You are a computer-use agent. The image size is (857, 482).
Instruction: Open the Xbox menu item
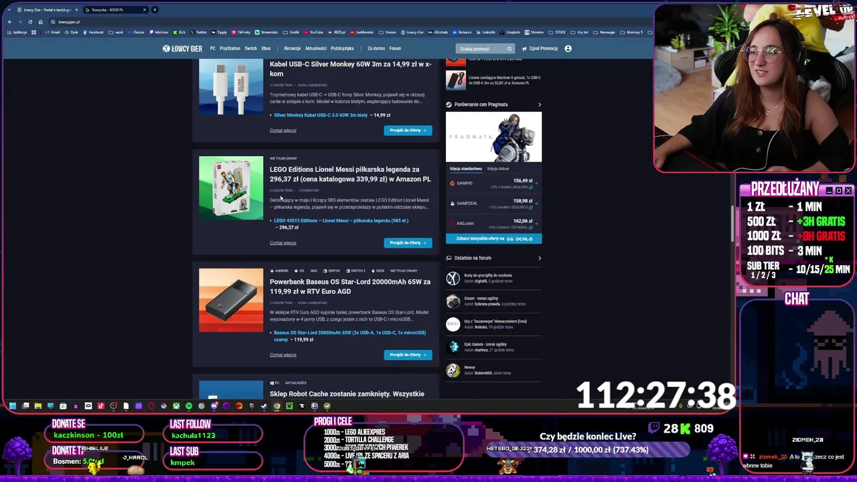pyautogui.click(x=266, y=49)
